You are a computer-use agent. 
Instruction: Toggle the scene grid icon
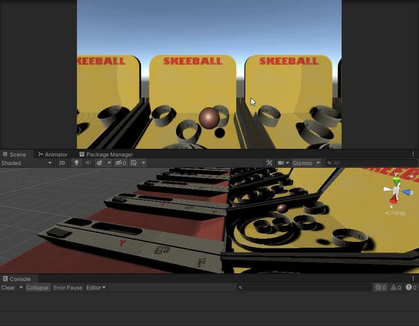point(134,163)
